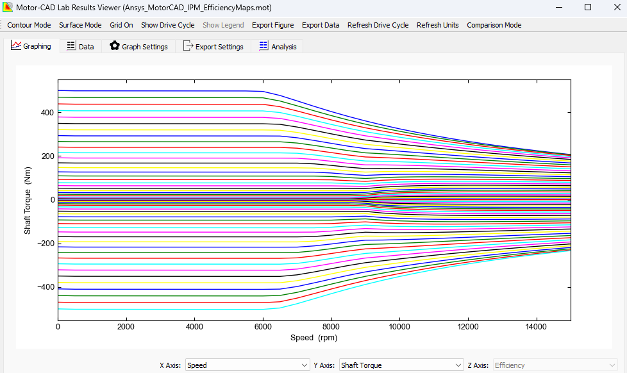This screenshot has height=373, width=627.
Task: Click the export arrow icon on Export Settings
Action: click(x=188, y=46)
